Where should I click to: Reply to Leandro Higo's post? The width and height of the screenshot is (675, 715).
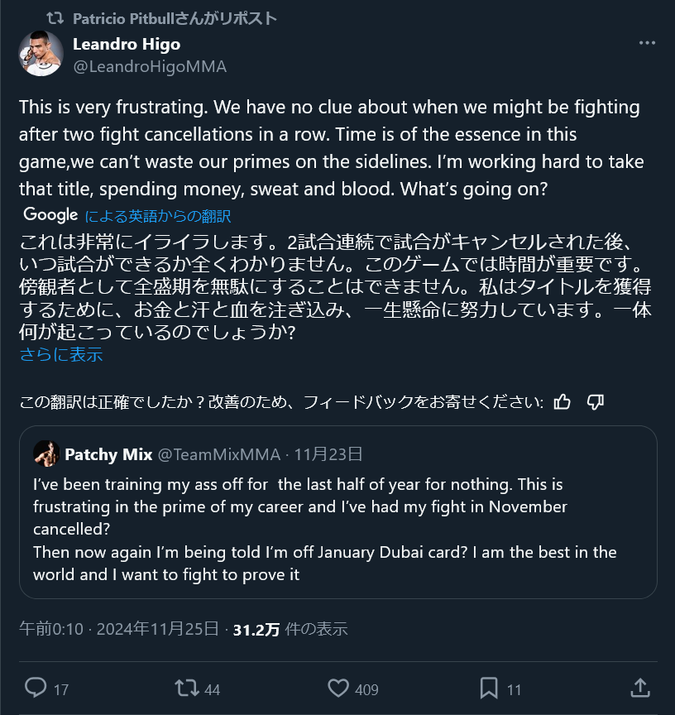pos(36,688)
